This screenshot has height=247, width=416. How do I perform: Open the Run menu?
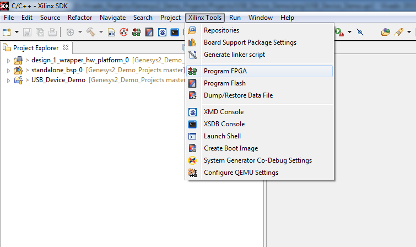[x=235, y=18]
